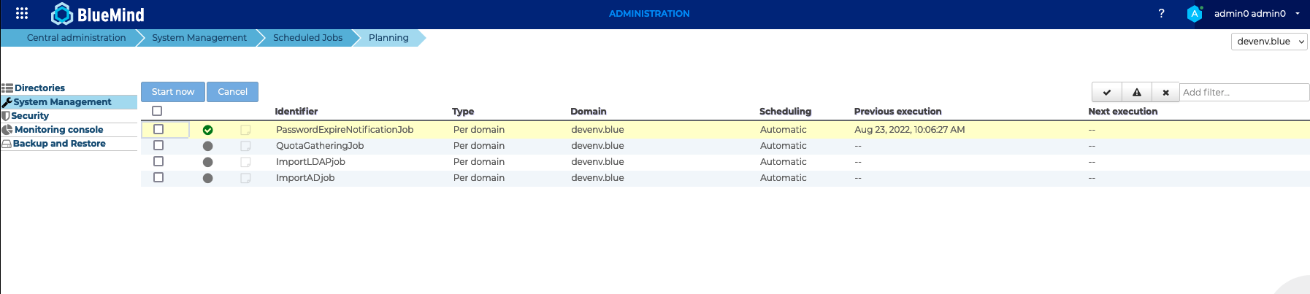
Task: Navigate to Scheduled Jobs breadcrumb
Action: coord(307,38)
